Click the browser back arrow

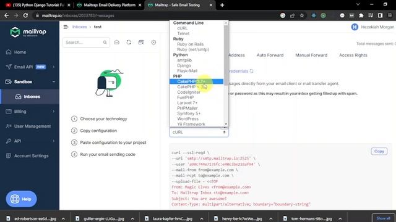(x=7, y=15)
